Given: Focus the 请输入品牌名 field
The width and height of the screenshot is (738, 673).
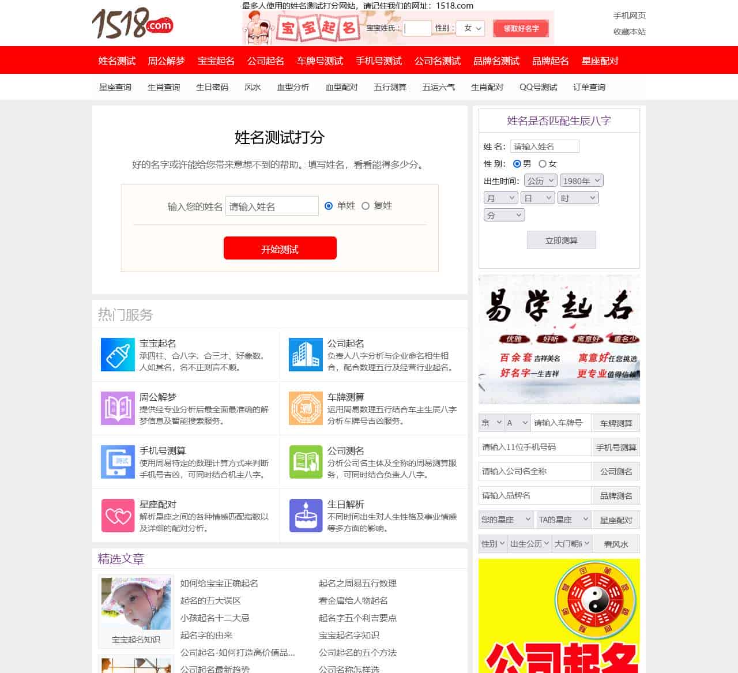Looking at the screenshot, I should [x=535, y=495].
